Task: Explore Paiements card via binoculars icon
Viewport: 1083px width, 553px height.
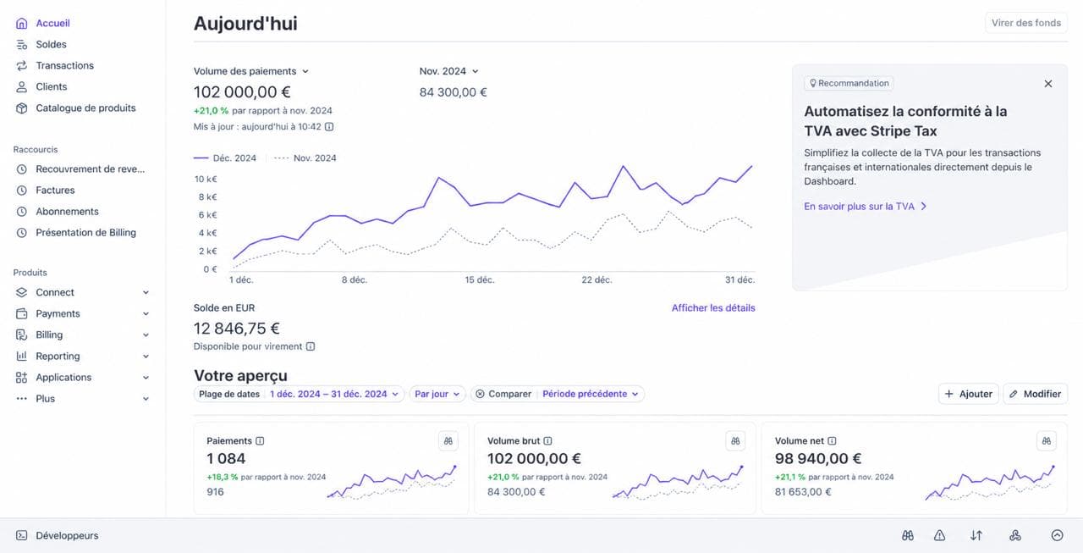Action: click(x=449, y=440)
